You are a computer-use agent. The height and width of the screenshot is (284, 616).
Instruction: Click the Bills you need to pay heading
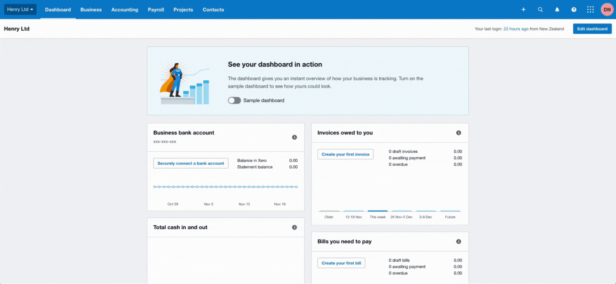344,241
